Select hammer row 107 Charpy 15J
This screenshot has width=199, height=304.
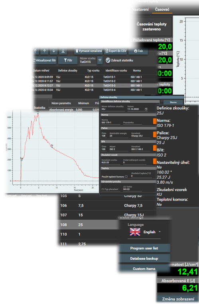pyautogui.click(x=107, y=215)
